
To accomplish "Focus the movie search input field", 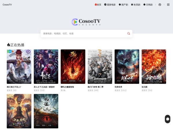I will [84, 34].
